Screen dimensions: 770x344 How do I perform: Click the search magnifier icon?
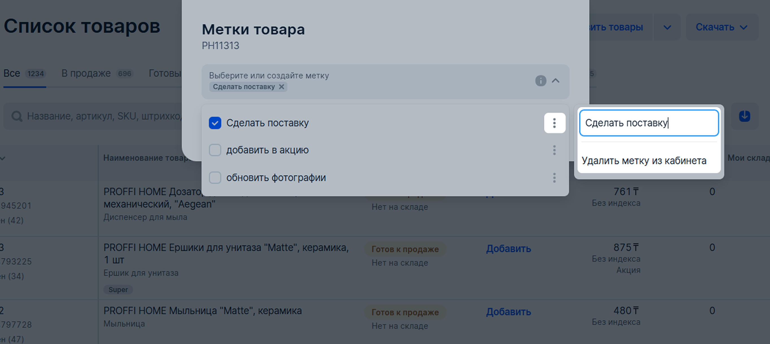17,116
